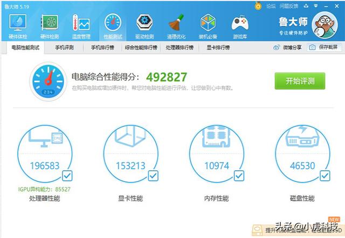Click the disk drive graphic
The width and height of the screenshot is (345, 238).
click(302, 136)
